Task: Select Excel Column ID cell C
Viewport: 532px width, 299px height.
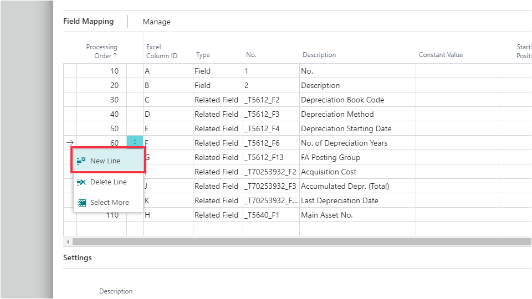Action: 168,100
